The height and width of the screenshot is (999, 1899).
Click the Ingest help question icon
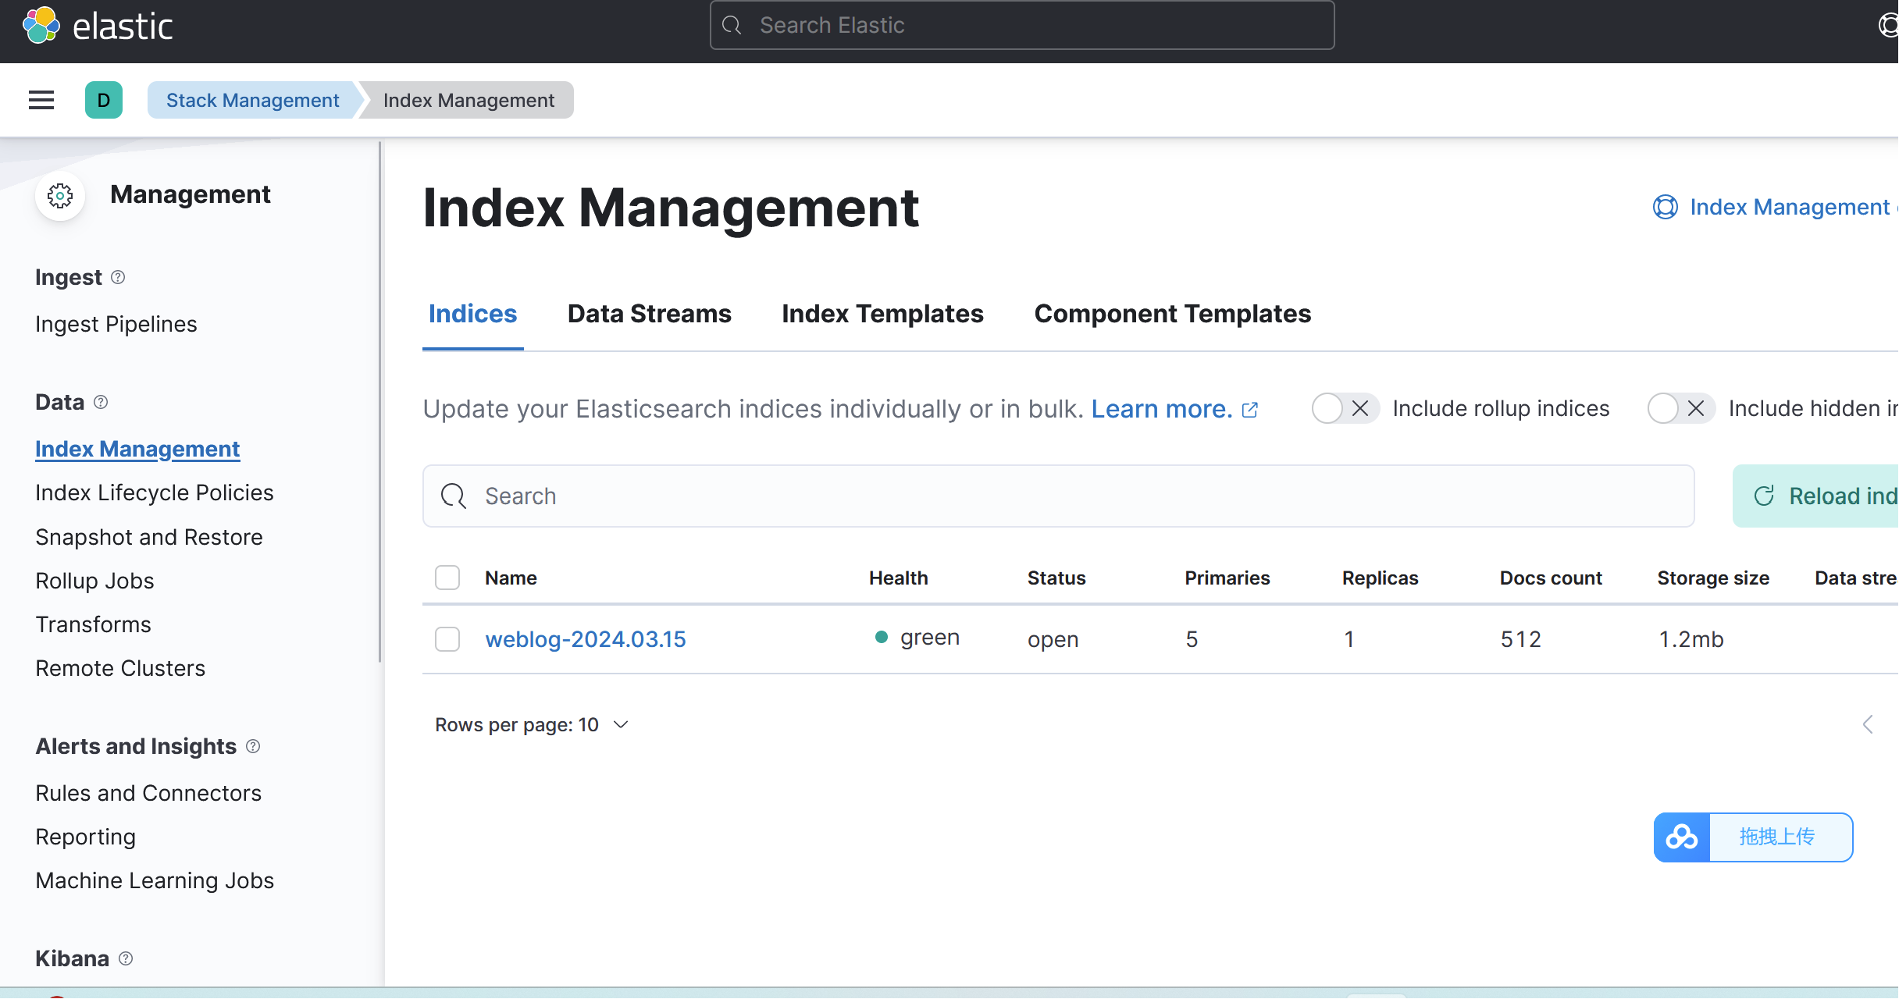coord(118,277)
